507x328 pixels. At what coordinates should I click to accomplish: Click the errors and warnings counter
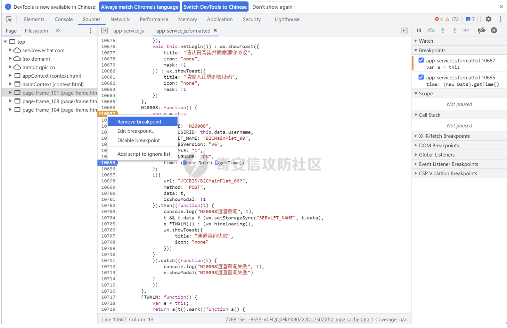(x=447, y=19)
